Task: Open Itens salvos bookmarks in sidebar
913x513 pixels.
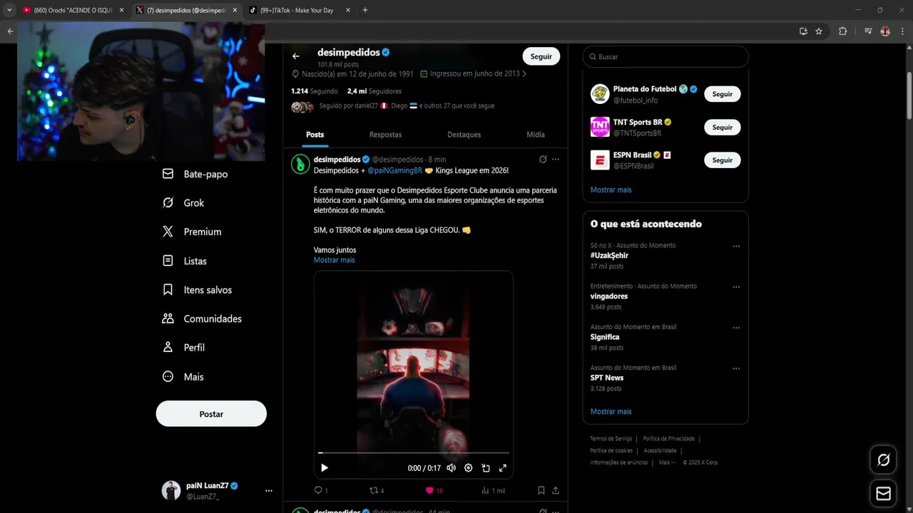Action: point(197,290)
